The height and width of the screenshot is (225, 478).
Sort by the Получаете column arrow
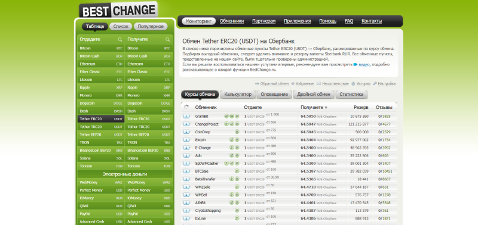[326, 108]
